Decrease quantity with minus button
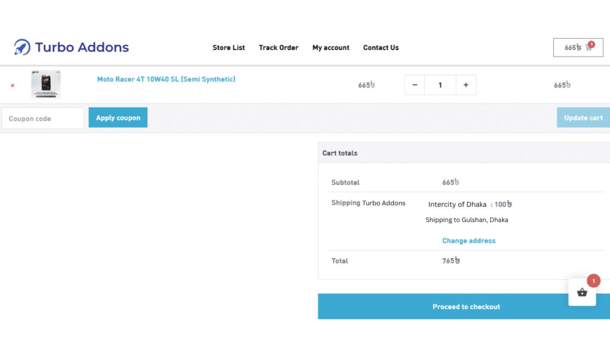 click(x=415, y=85)
